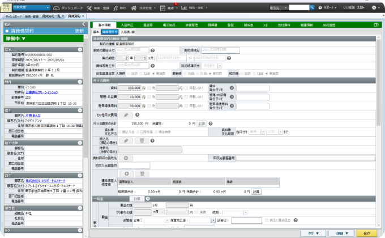Collapse the 基本 section in left panel
The width and height of the screenshot is (385, 238).
(80, 50)
